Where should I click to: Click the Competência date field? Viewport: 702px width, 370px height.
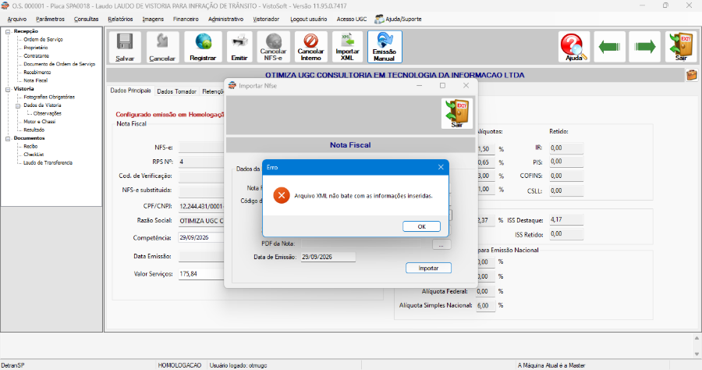(201, 238)
